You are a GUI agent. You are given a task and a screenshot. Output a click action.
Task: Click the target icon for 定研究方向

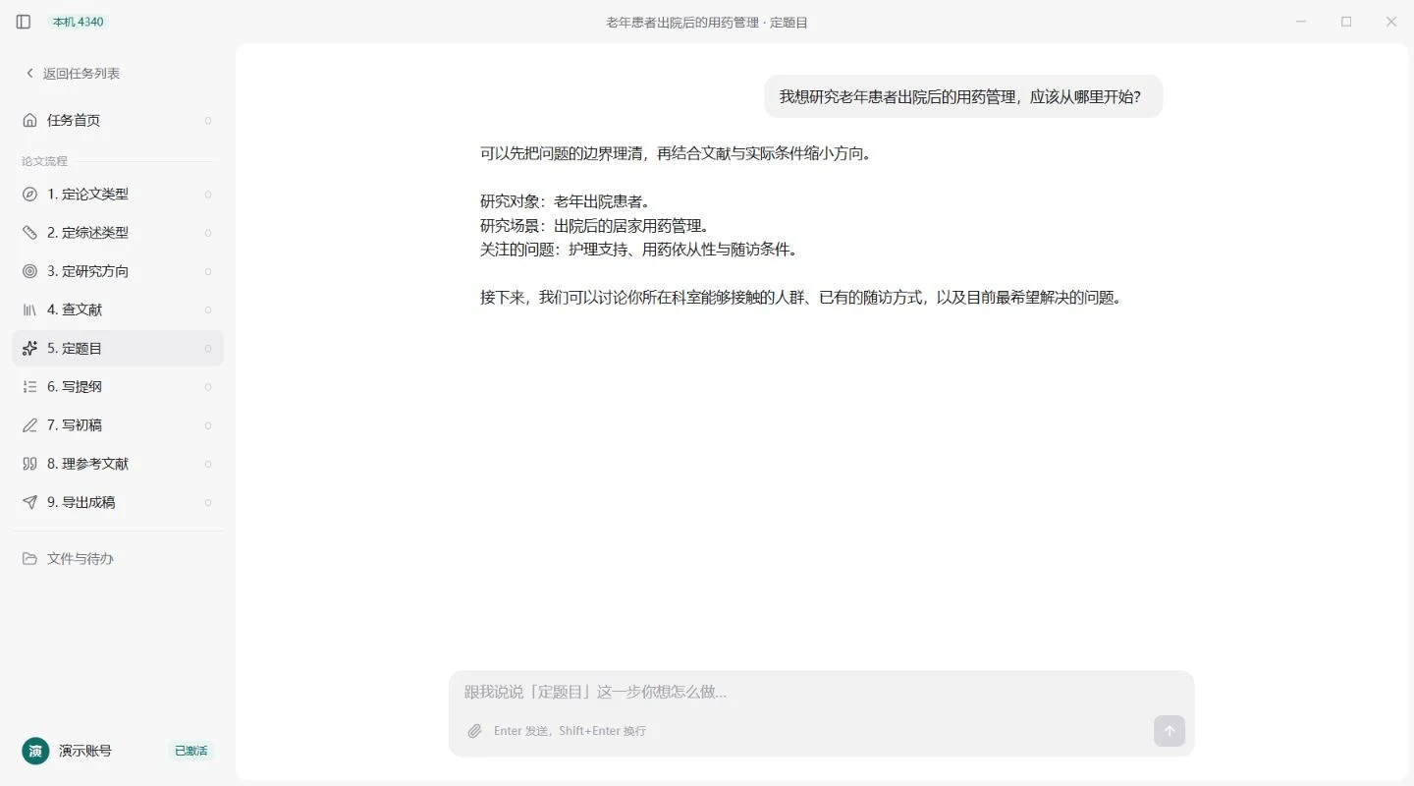pos(29,271)
